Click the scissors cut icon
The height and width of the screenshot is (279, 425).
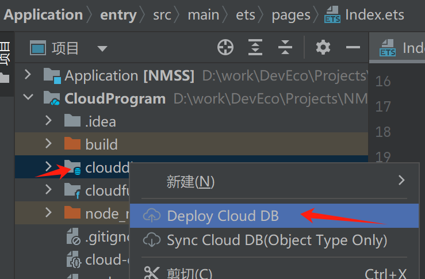pos(151,273)
